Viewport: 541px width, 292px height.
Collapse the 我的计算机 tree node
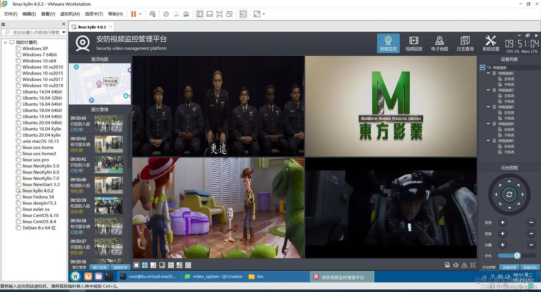(5, 42)
